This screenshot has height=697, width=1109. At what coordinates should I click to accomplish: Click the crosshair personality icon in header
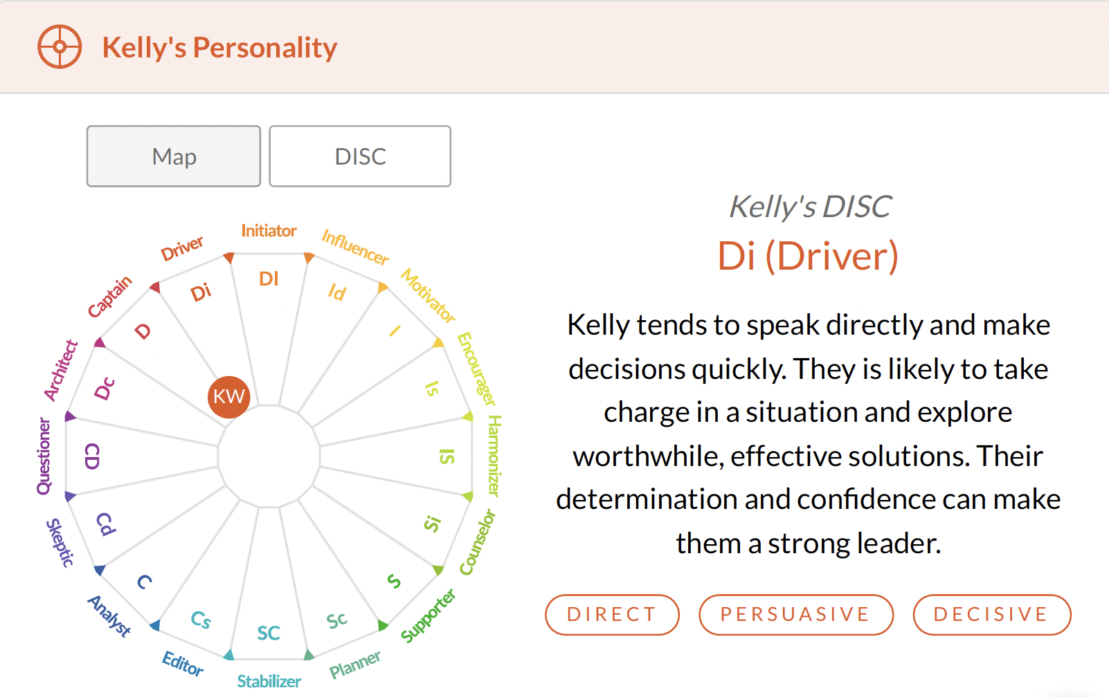click(60, 47)
